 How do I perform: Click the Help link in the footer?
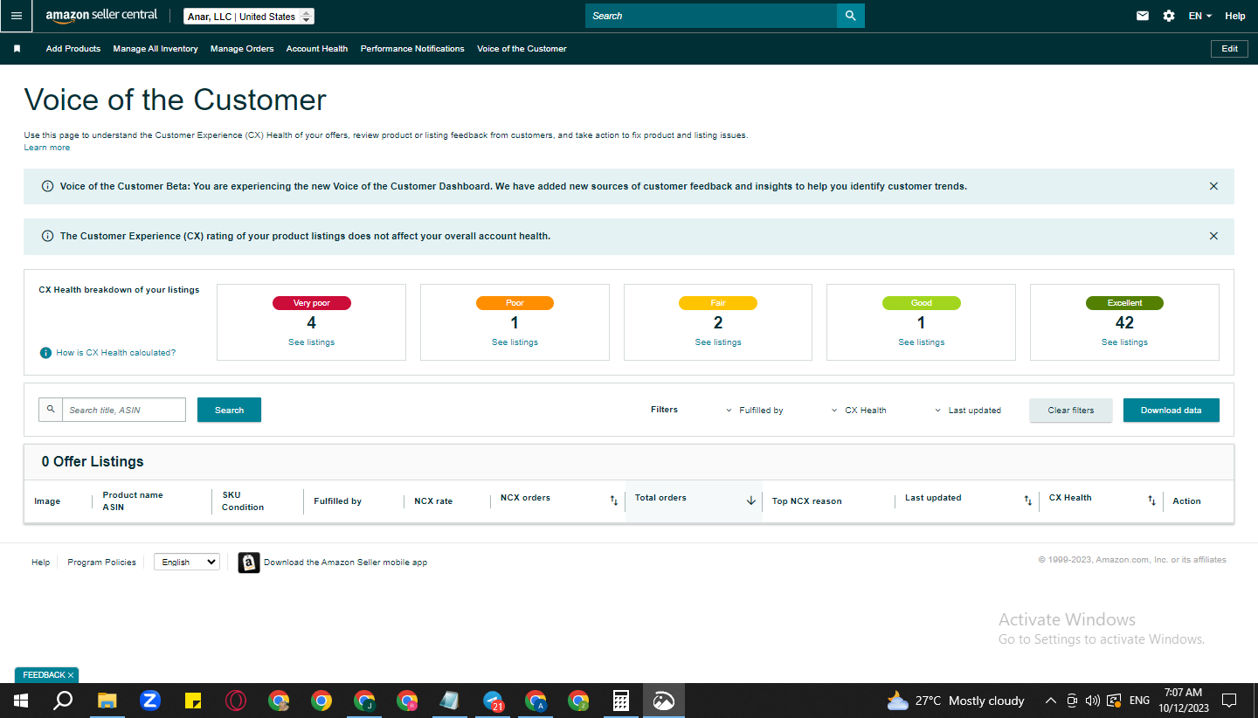tap(41, 563)
